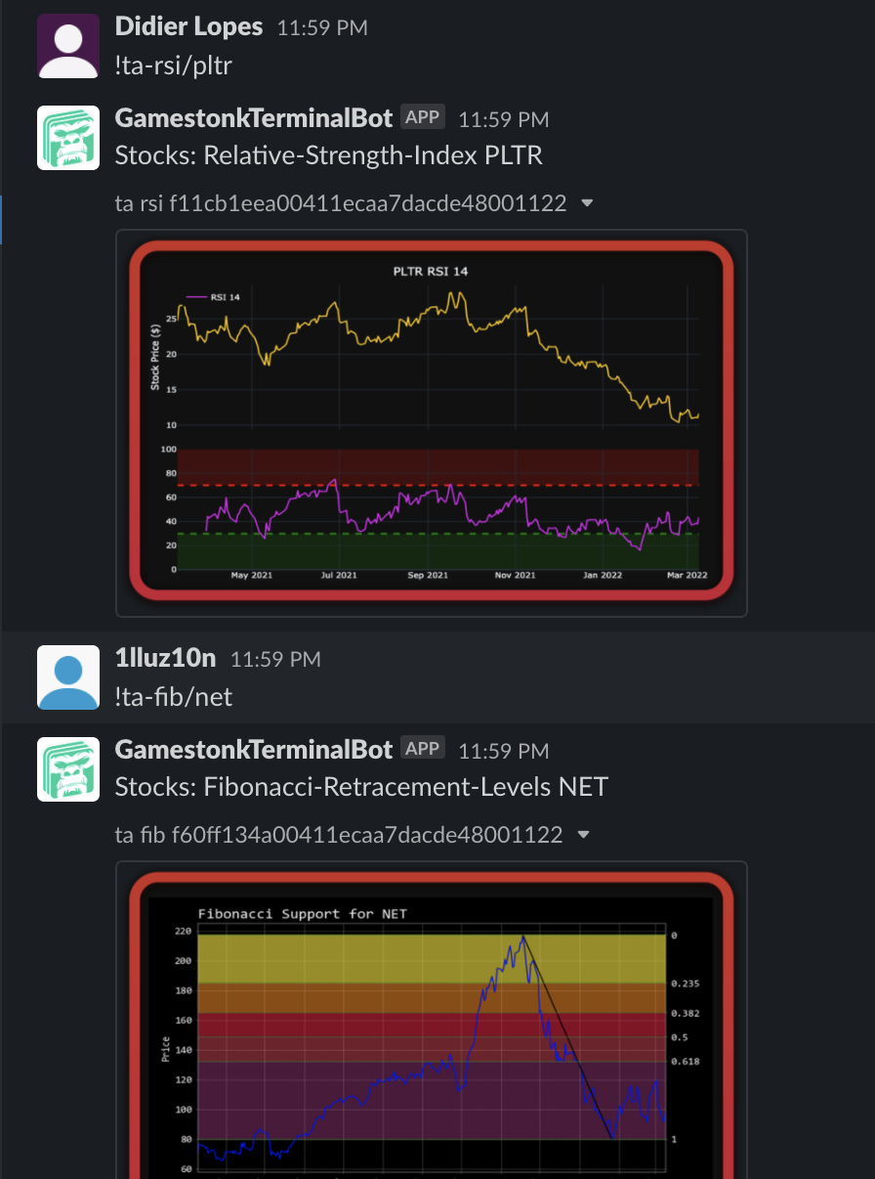Select text Stocks: Relative-Strength-Index PLTR
The image size is (875, 1179).
click(x=329, y=155)
